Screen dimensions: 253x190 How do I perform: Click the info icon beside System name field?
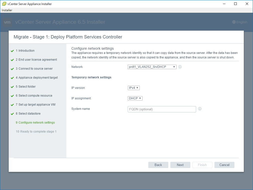tap(200, 109)
